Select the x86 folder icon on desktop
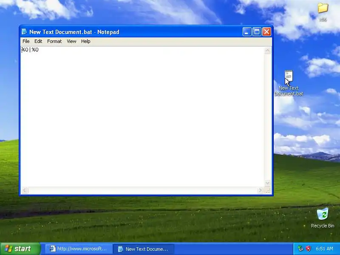The image size is (340, 255). (x=323, y=12)
